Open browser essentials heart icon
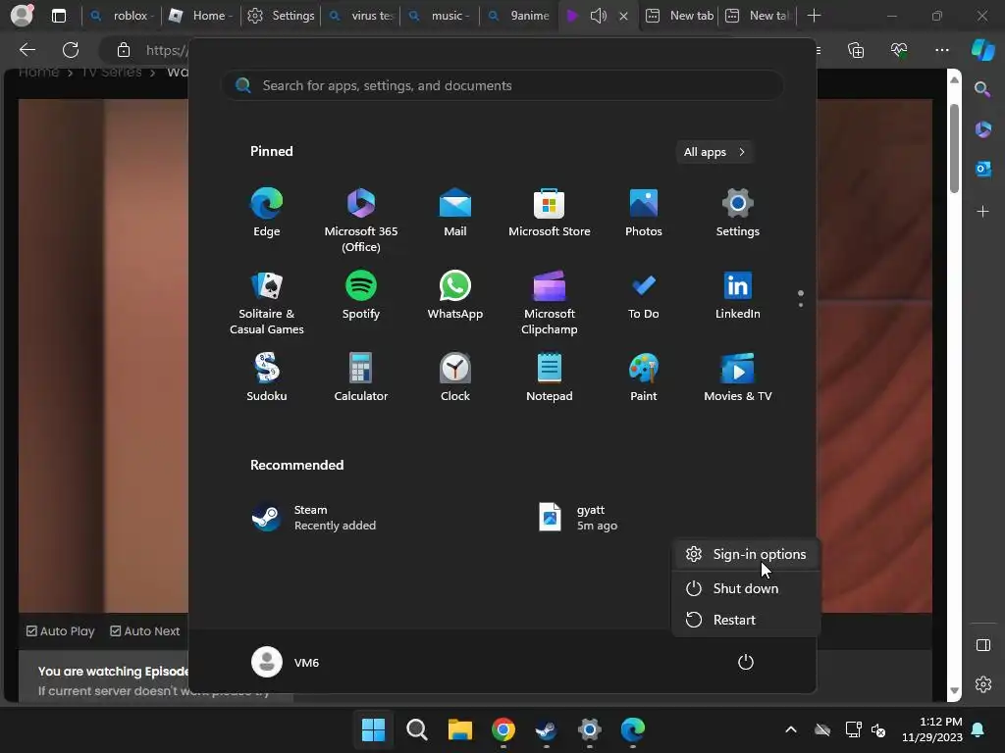Screen dimensions: 1005x753 coord(899,50)
